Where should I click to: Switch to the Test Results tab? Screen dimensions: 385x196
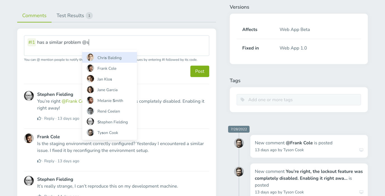click(x=71, y=15)
